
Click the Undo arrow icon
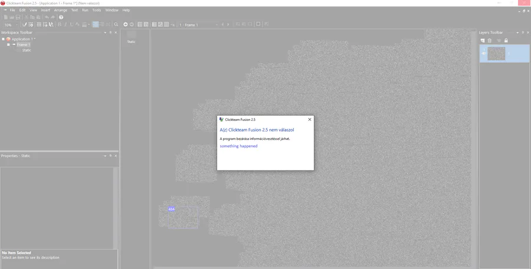pyautogui.click(x=47, y=17)
